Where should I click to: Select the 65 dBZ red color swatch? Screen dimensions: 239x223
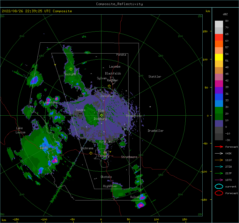point(219,37)
